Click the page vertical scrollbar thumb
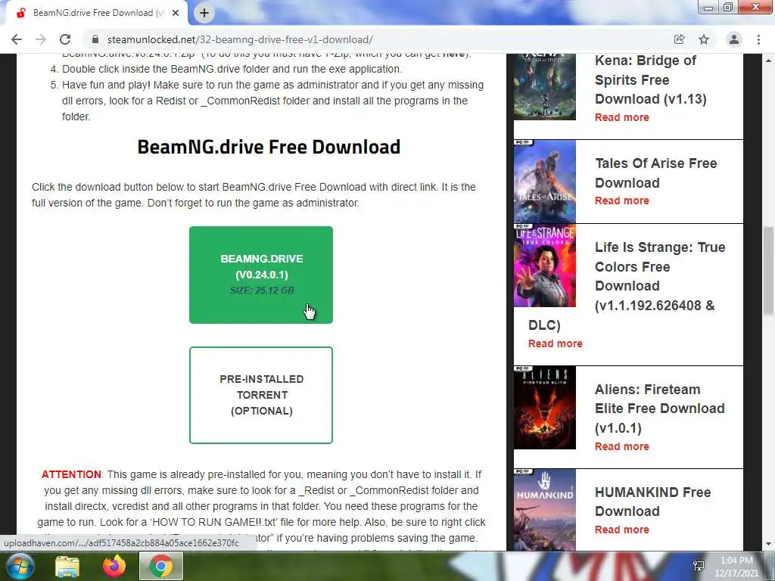This screenshot has width=775, height=581. 768,271
